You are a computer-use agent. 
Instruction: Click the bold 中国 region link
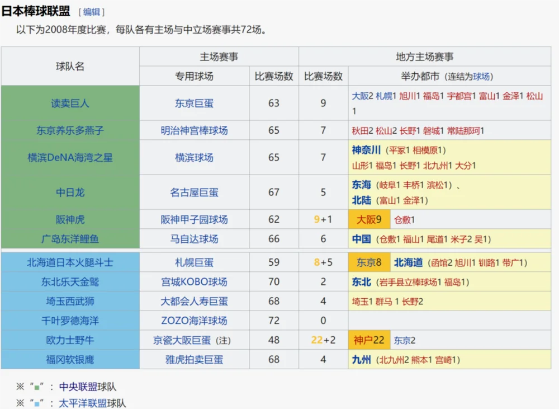(x=362, y=239)
